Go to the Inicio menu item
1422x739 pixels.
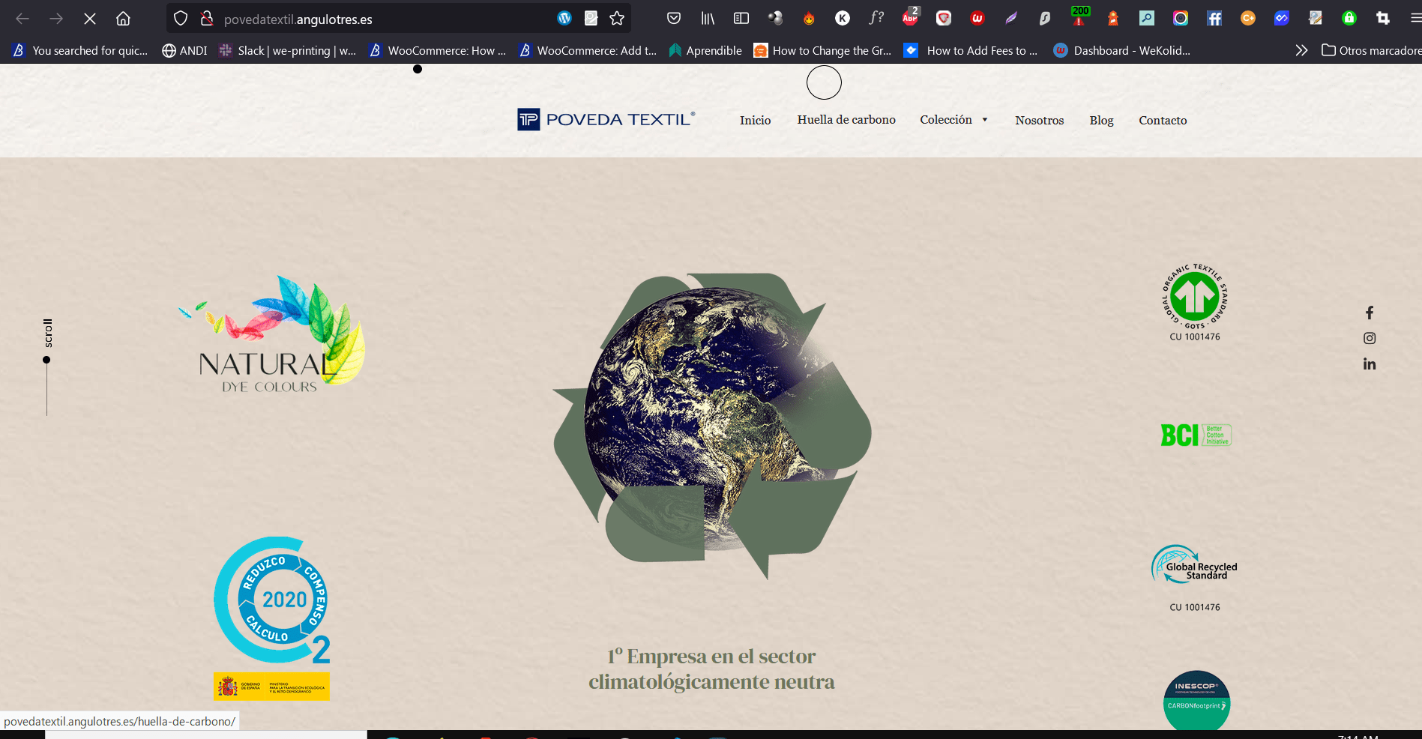[755, 120]
